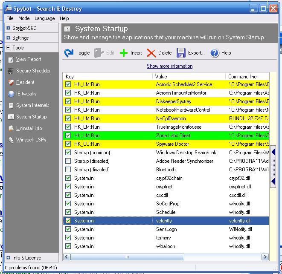Click Show more information link
Viewport: 282px width, 274px height.
[170, 66]
